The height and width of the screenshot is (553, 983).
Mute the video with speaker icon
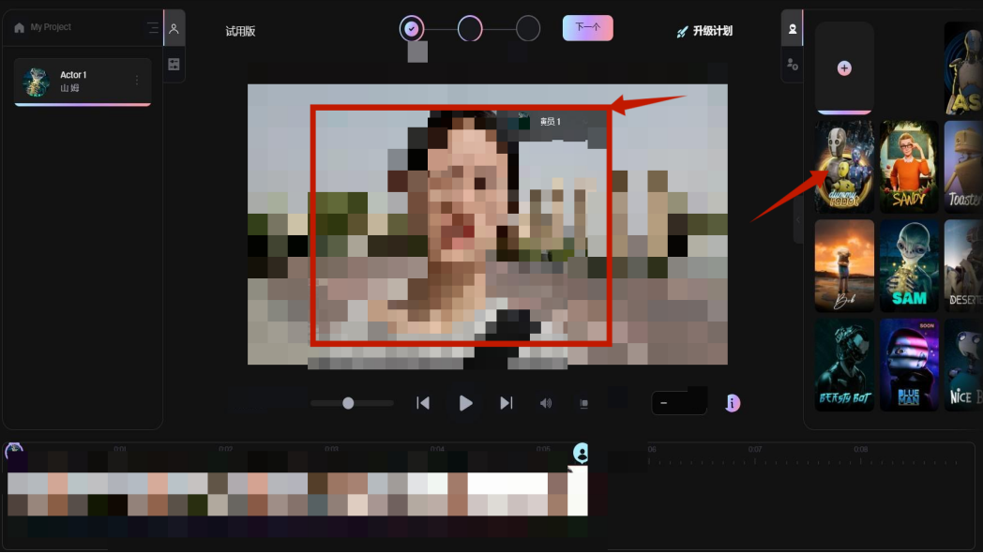(x=546, y=403)
